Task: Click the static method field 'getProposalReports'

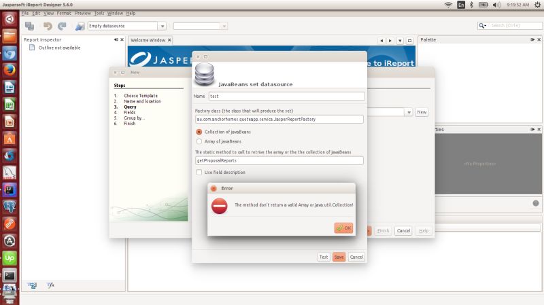Action: pyautogui.click(x=279, y=160)
